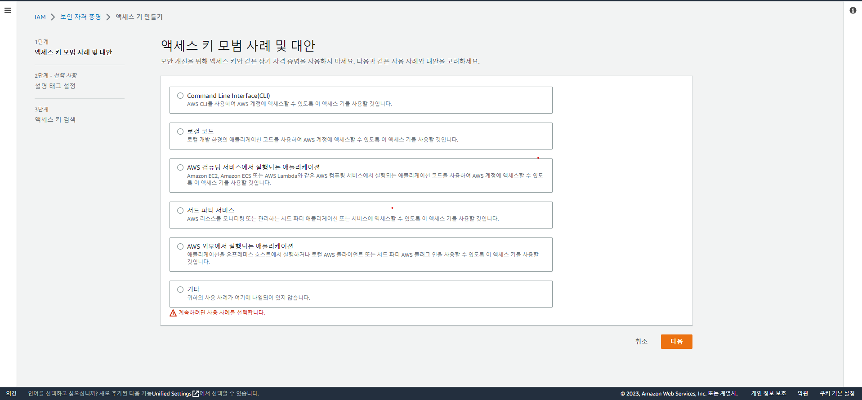Screen dimensions: 862x400
Task: Click the 취소 button
Action: tap(641, 342)
